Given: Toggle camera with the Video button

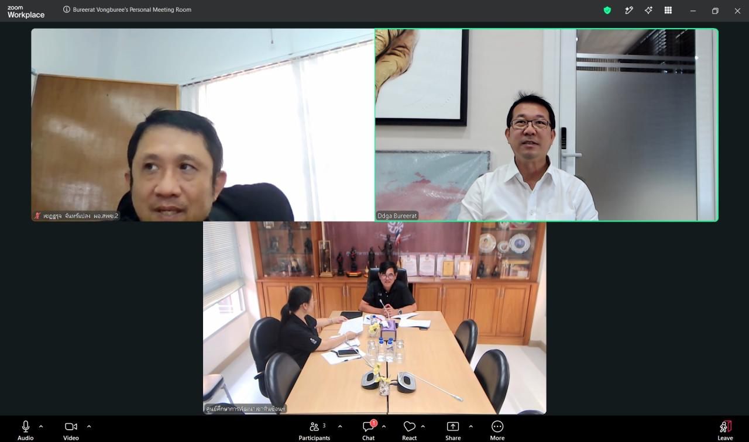Looking at the screenshot, I should pos(71,430).
